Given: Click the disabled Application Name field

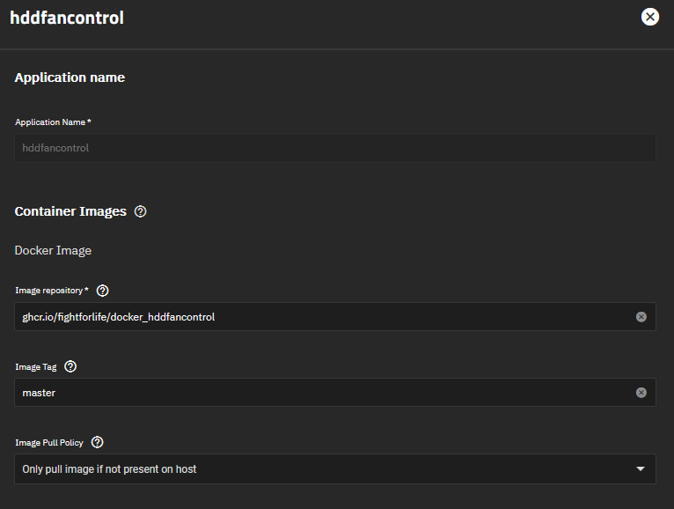Looking at the screenshot, I should 334,148.
